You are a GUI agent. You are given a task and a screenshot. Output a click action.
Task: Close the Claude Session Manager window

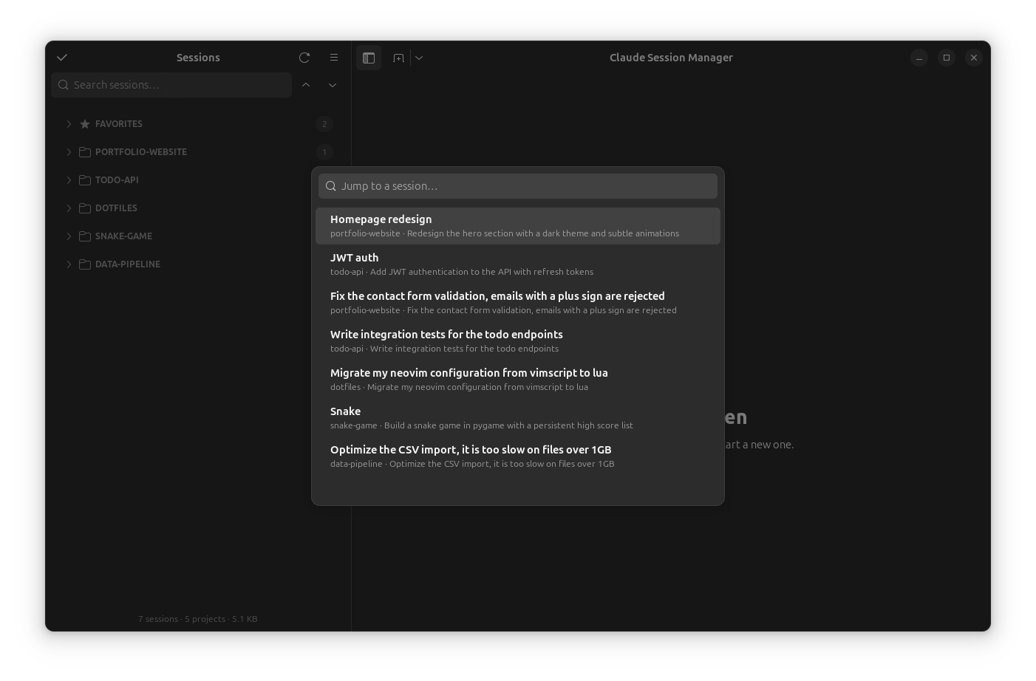pos(974,58)
